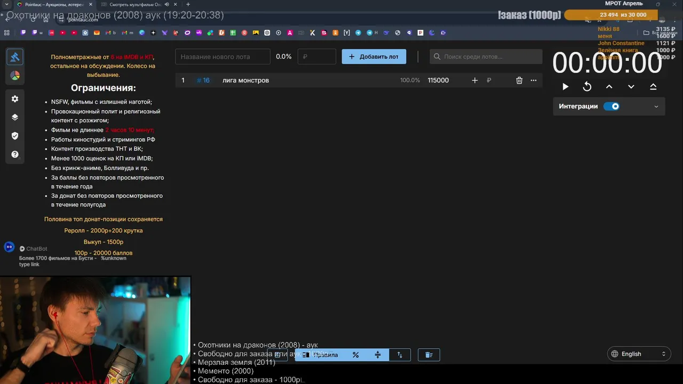Focus the Название нового лота field
Screen dimensions: 683x384
(x=223, y=57)
